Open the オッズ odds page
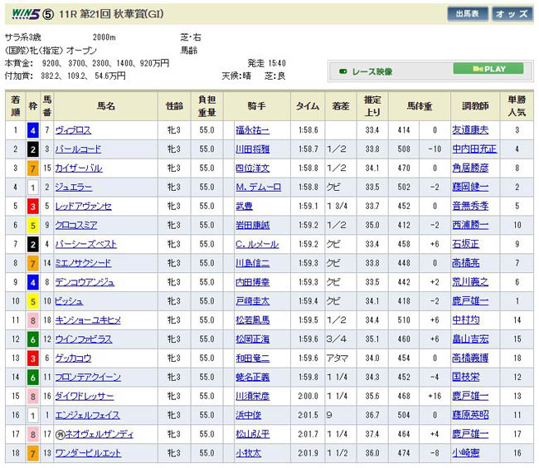Viewport: 539px width, 468px height. pyautogui.click(x=512, y=14)
